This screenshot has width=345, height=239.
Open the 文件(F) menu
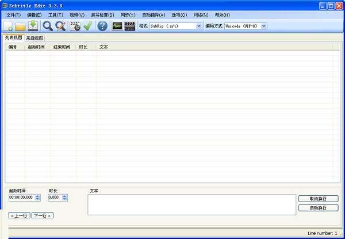13,14
